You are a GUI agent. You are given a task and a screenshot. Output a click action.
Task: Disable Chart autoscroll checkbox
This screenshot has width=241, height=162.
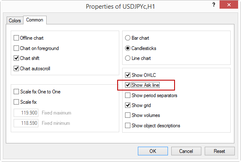tap(16, 68)
